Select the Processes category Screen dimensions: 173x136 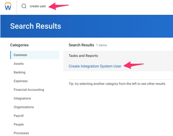coord(21,133)
